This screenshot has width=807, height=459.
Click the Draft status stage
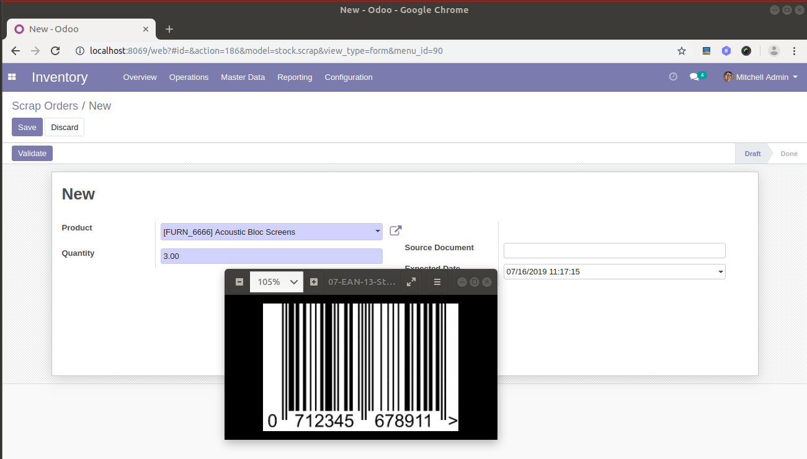click(x=752, y=154)
